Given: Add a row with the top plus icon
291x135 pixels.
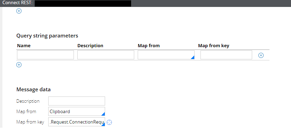Looking at the screenshot, I should pyautogui.click(x=19, y=11).
